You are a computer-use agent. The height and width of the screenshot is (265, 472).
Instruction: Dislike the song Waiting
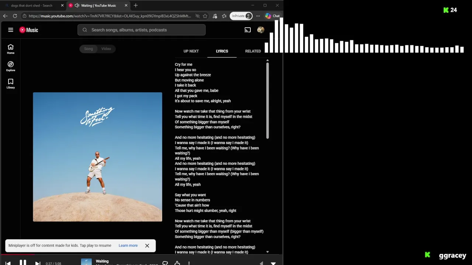coord(165,263)
